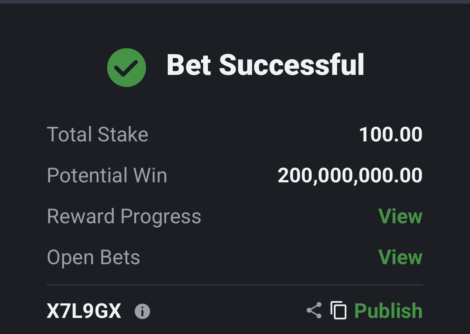Click the word Successful in the title
The width and height of the screenshot is (470, 334).
(291, 65)
